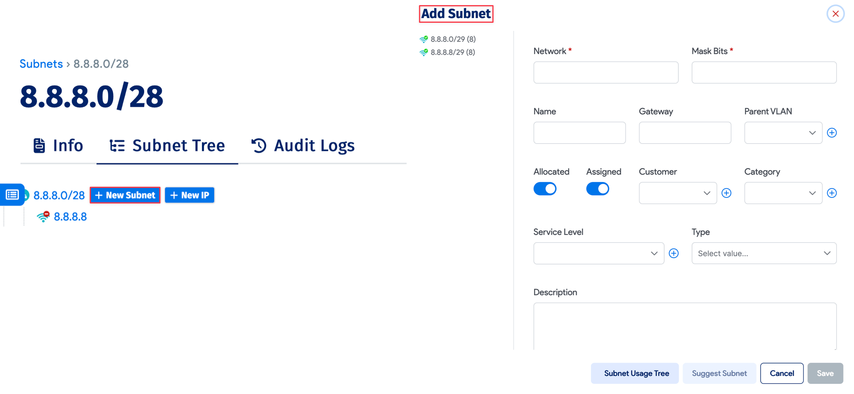
Task: Click the tree icon on Subnet Tree tab
Action: point(116,145)
